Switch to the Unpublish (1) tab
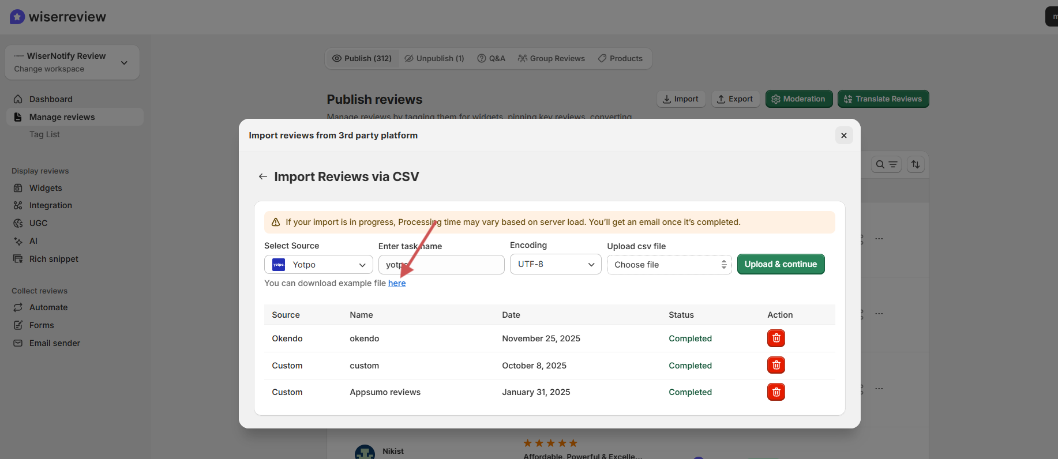Image resolution: width=1058 pixels, height=459 pixels. point(434,58)
